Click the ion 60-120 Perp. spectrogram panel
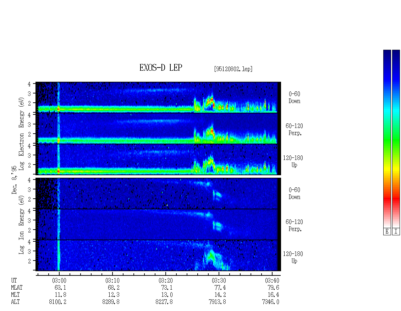401x311 pixels. click(158, 224)
